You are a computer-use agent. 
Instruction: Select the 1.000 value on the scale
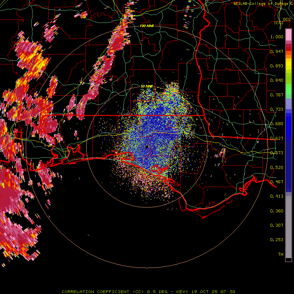(277, 37)
